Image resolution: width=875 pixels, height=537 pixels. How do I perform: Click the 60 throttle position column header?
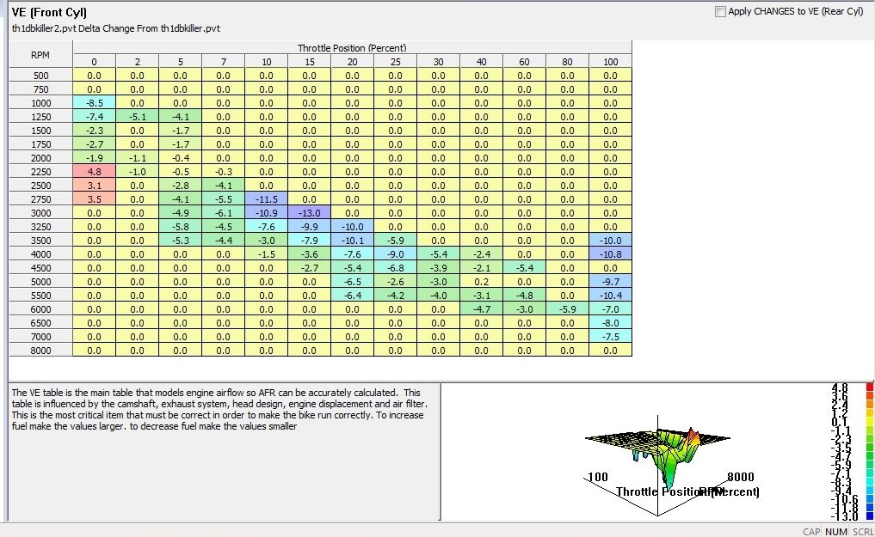525,62
